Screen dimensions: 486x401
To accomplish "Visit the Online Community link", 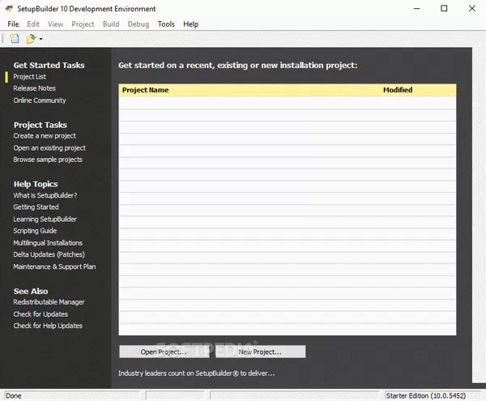I will pos(40,100).
